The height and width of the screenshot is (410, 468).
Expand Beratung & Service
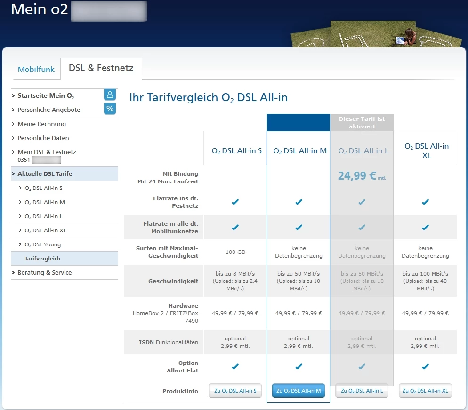pyautogui.click(x=44, y=273)
